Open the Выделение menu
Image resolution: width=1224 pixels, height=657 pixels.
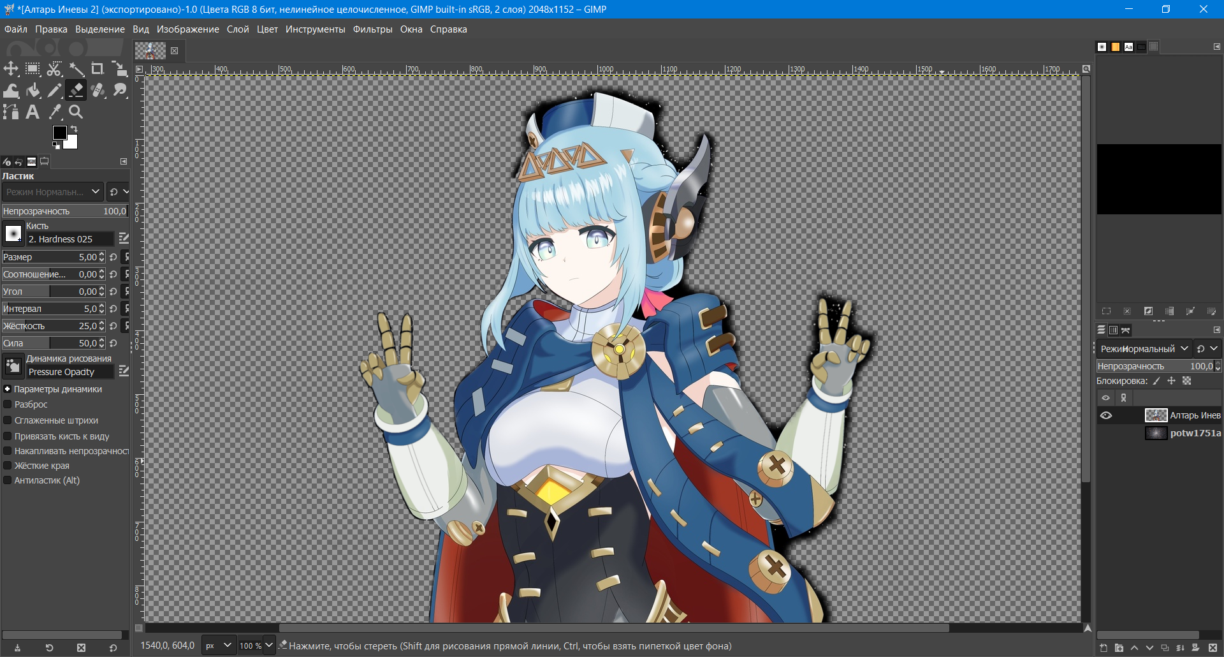point(100,29)
